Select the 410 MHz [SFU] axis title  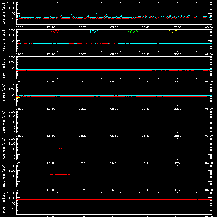tap(4, 41)
